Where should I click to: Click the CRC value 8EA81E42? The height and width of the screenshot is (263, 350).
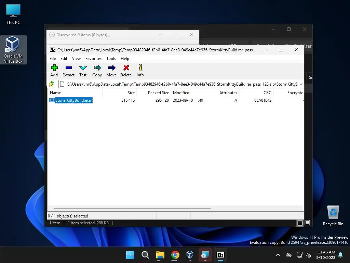point(263,100)
